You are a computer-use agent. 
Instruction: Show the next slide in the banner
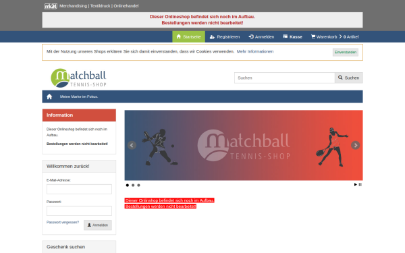[x=356, y=145]
